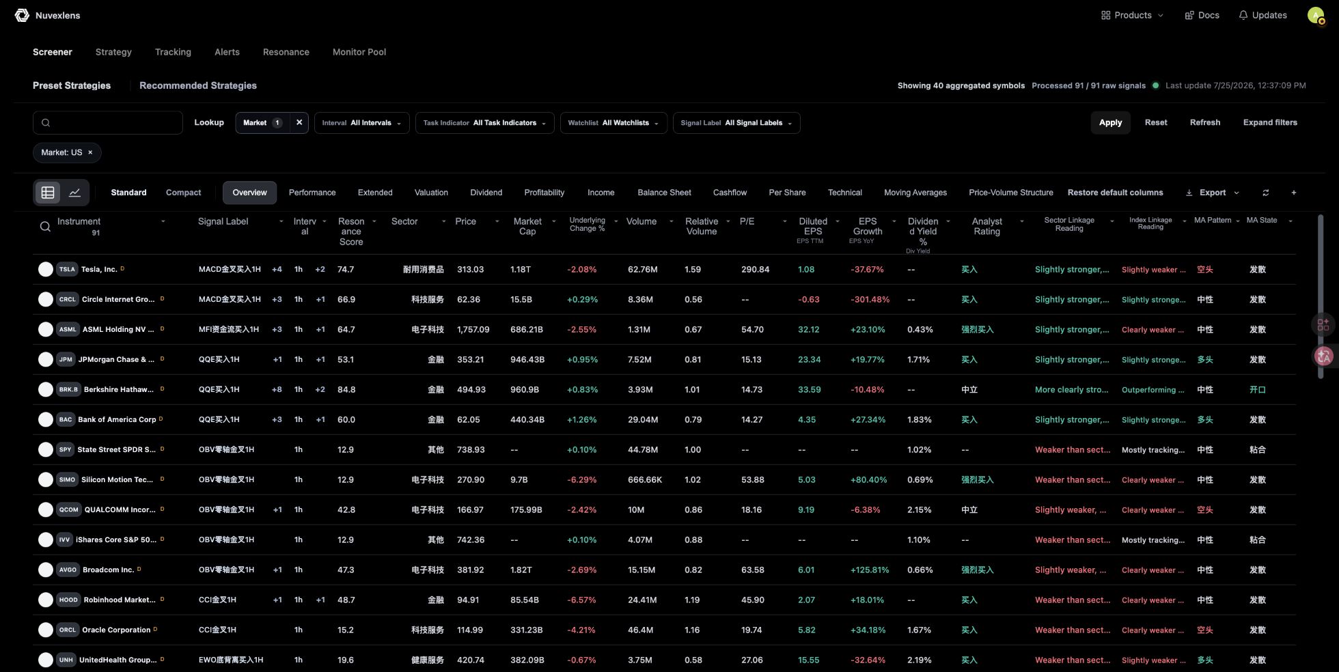Select the Circle Internet Group row circle

(46, 299)
